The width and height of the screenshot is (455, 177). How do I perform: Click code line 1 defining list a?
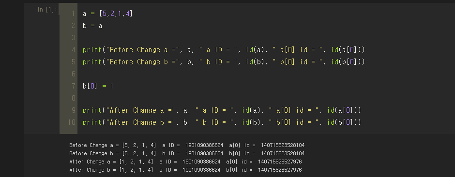pyautogui.click(x=107, y=14)
